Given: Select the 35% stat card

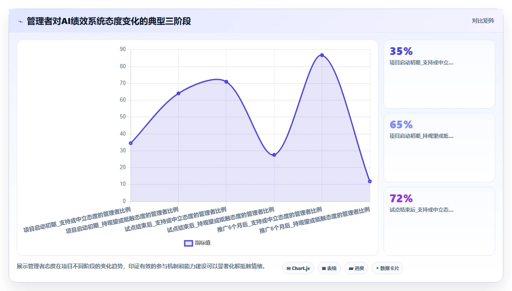Looking at the screenshot, I should point(439,74).
